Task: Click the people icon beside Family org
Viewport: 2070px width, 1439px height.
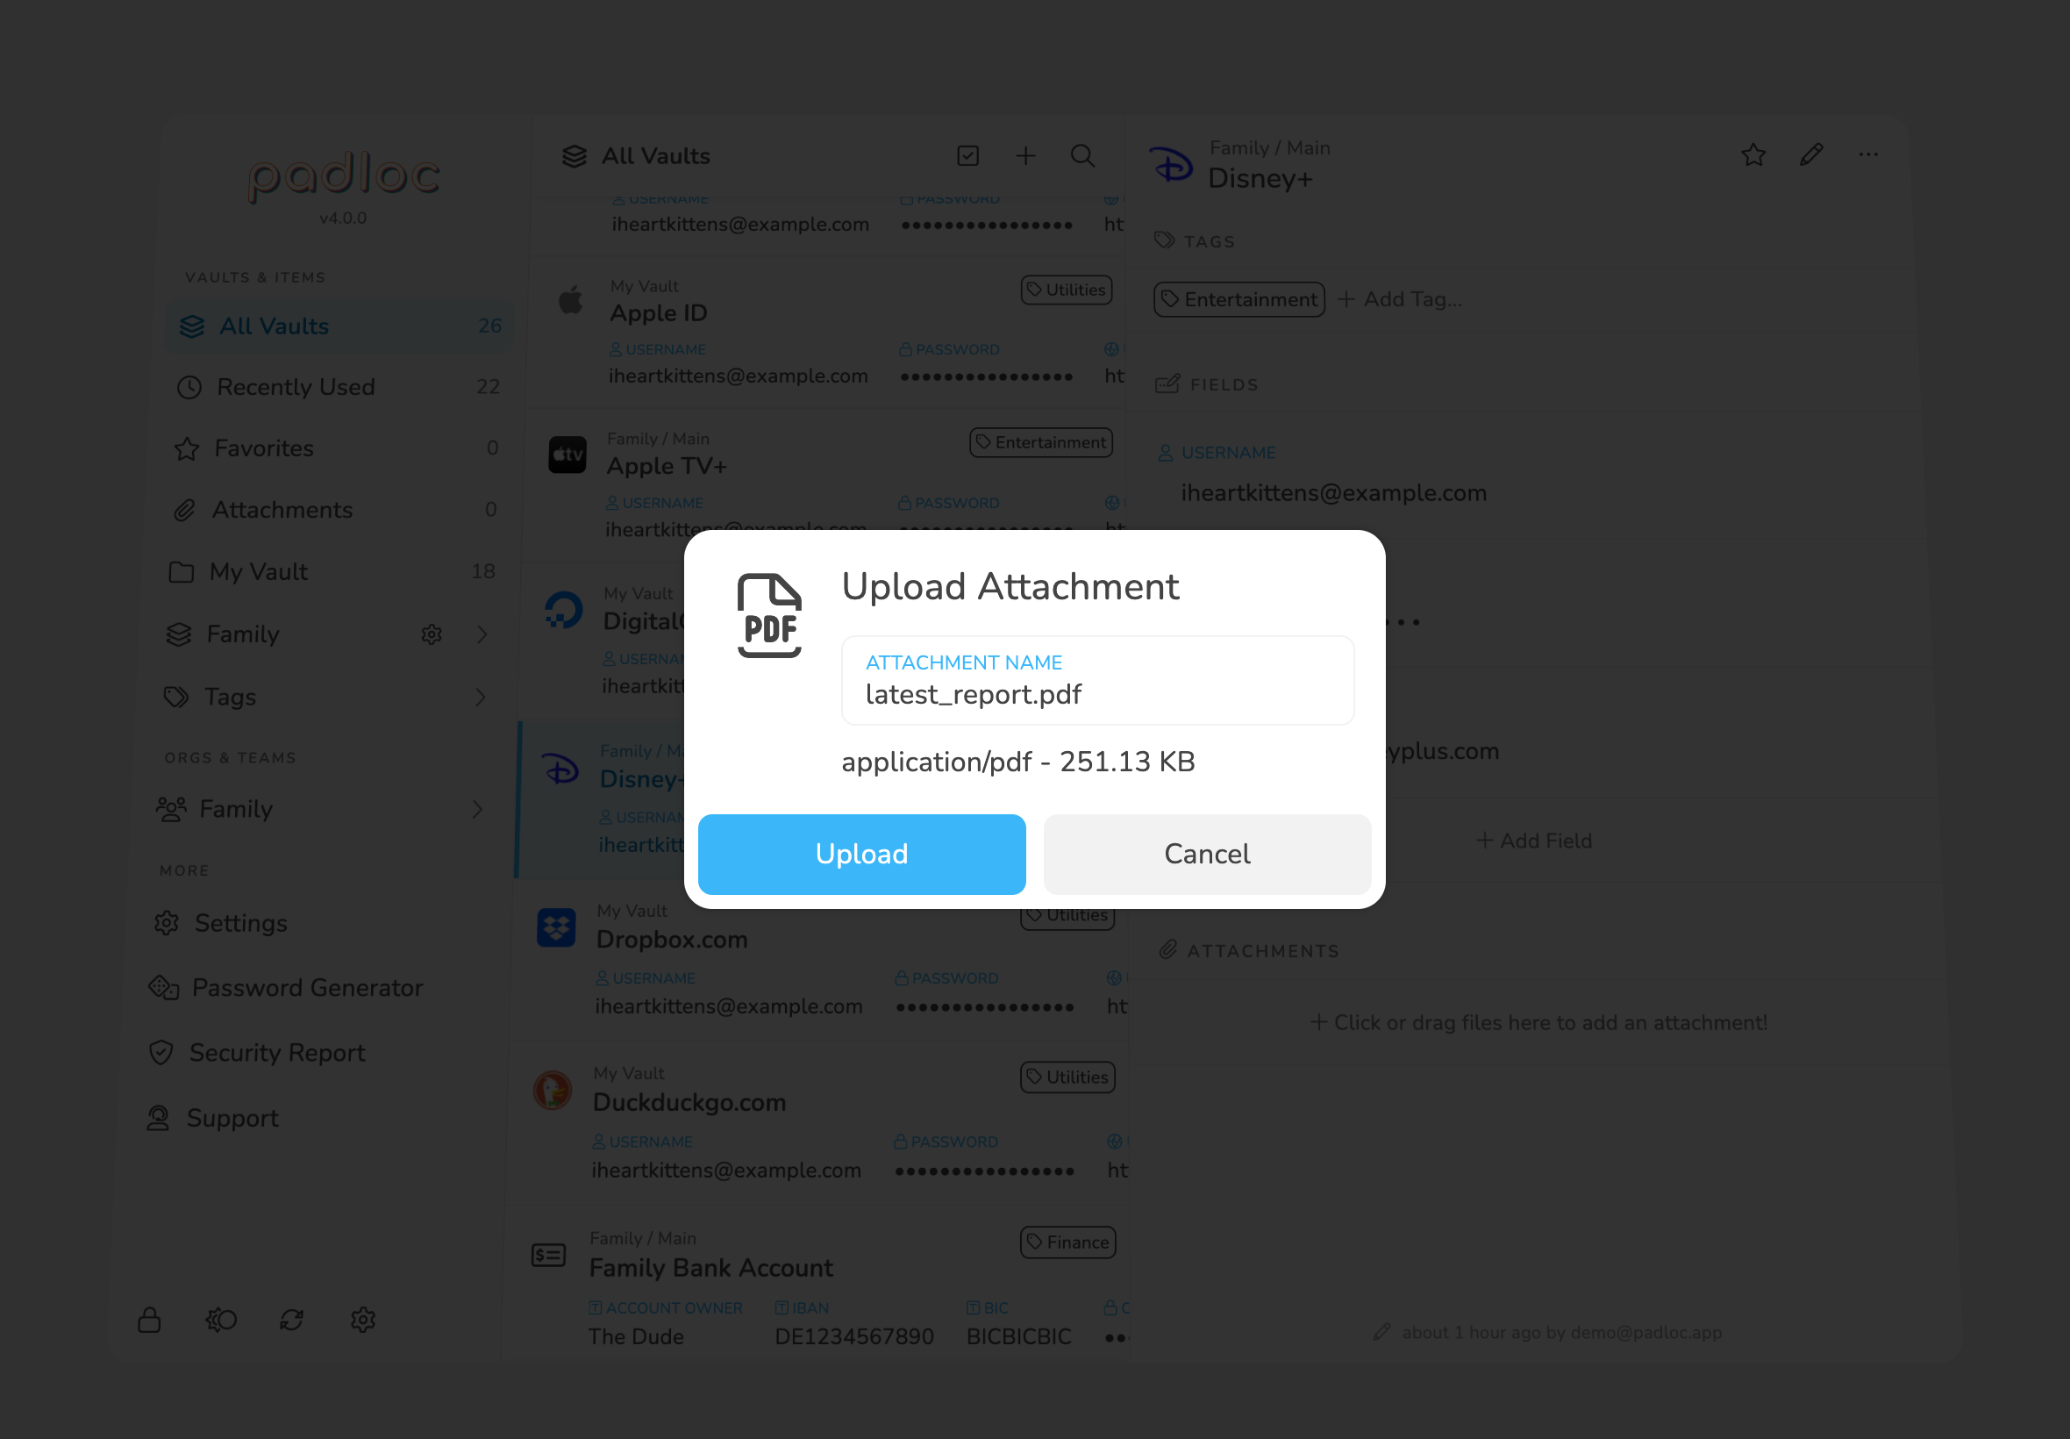Action: click(x=171, y=810)
